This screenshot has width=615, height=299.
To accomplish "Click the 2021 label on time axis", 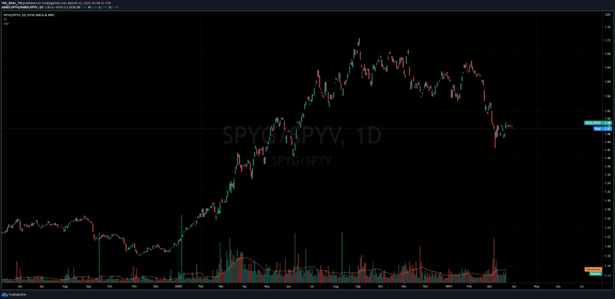I will (x=450, y=287).
